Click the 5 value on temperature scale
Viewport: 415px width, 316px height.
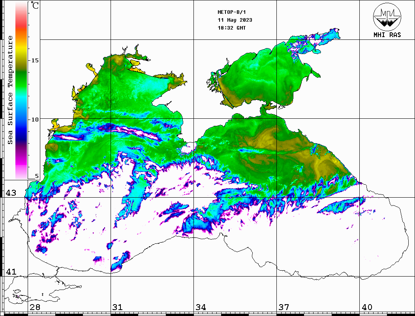click(37, 176)
